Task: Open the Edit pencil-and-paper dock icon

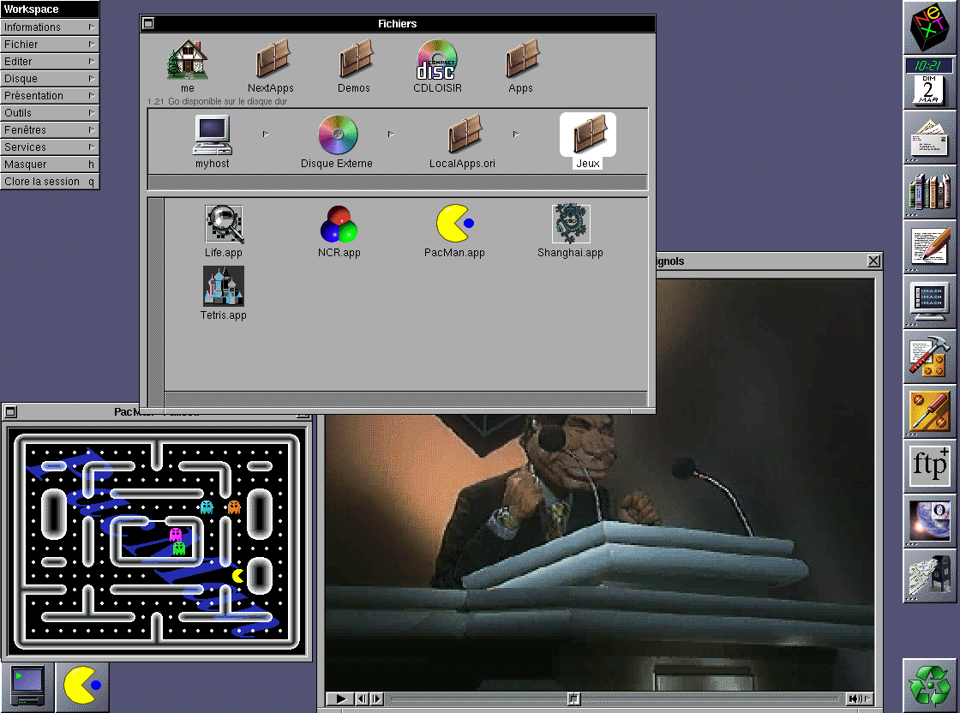Action: coord(929,247)
